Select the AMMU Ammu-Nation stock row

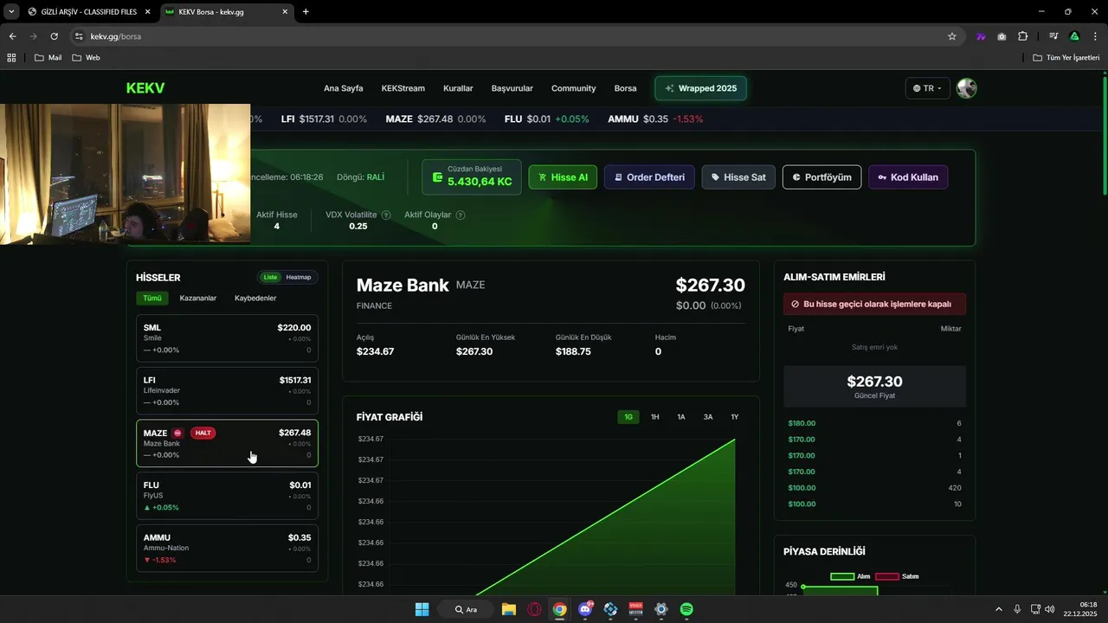[227, 548]
